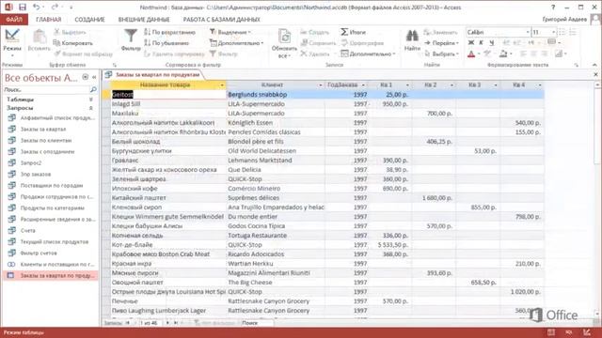Open the Запрос2 query
The width and height of the screenshot is (602, 338).
pyautogui.click(x=31, y=162)
